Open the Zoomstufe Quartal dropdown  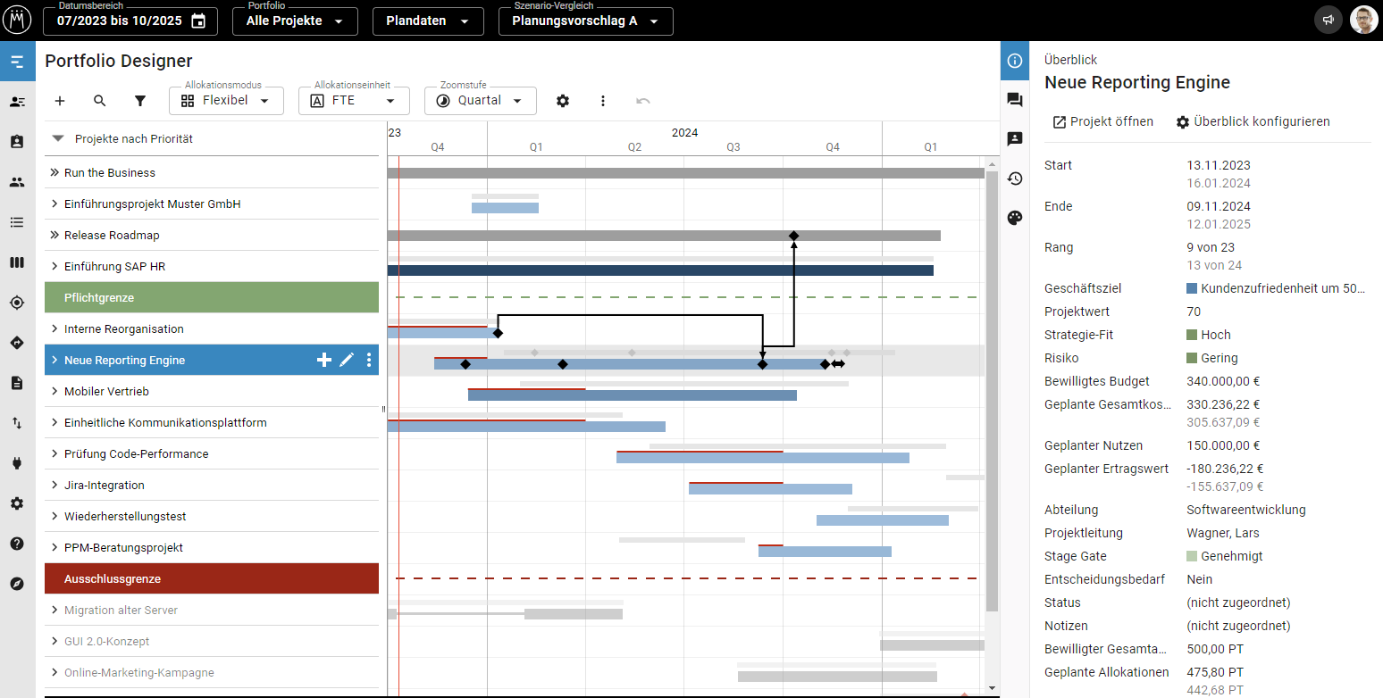(x=481, y=101)
